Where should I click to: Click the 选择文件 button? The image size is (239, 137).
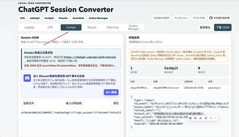click(x=29, y=103)
